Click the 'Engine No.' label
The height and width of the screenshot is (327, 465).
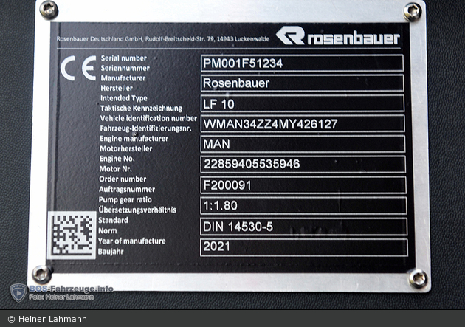point(117,159)
